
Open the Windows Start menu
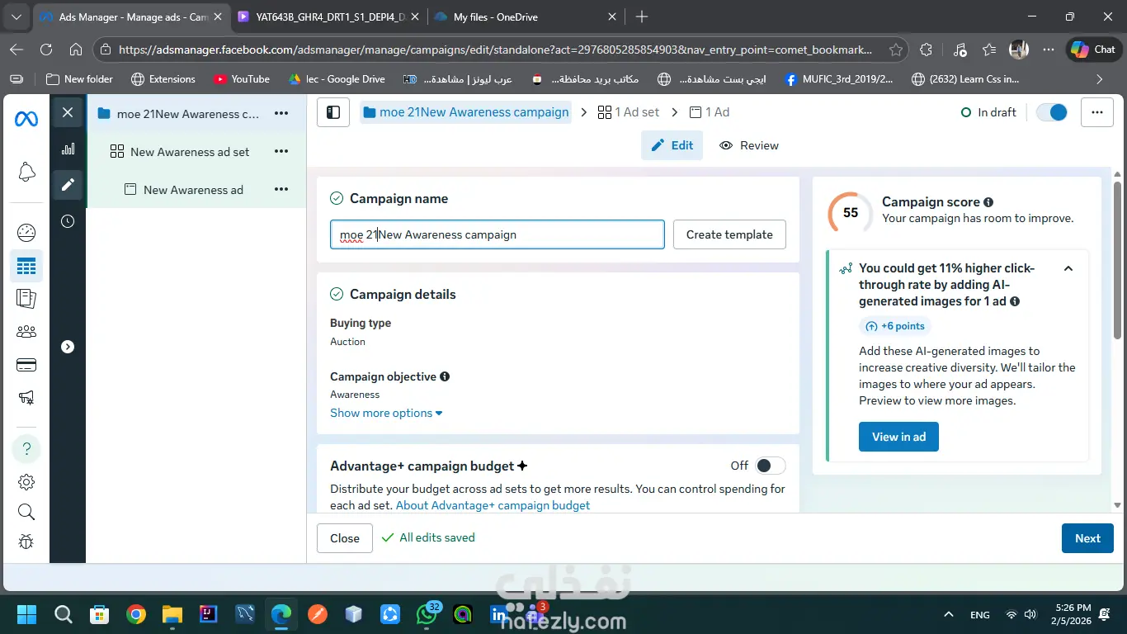point(26,614)
